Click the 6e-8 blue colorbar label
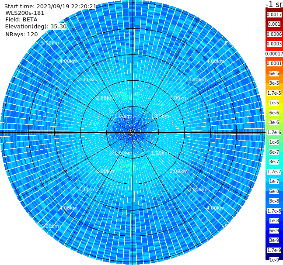 274,191
